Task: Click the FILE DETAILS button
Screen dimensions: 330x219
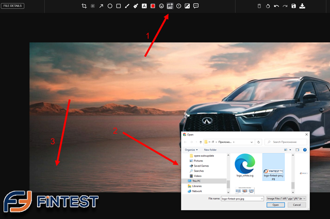Action: [13, 6]
